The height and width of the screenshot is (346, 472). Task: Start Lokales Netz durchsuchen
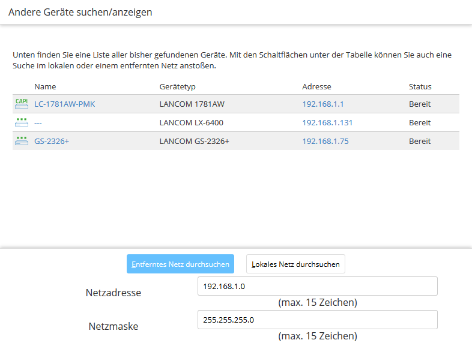point(295,264)
